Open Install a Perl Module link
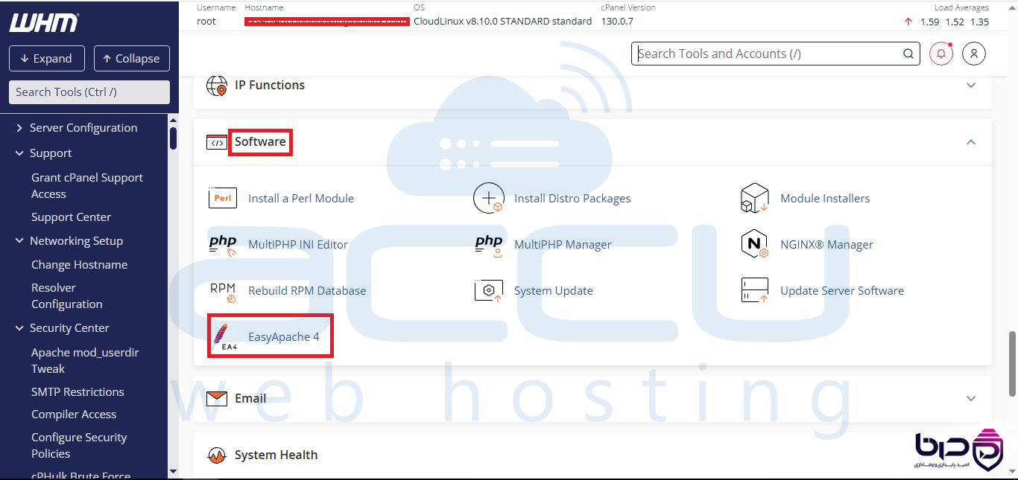Image resolution: width=1018 pixels, height=480 pixels. click(x=301, y=198)
